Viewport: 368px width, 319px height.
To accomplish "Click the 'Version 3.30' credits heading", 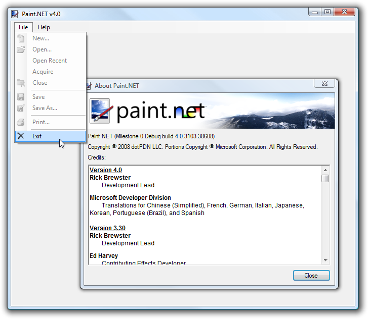I will (x=107, y=228).
